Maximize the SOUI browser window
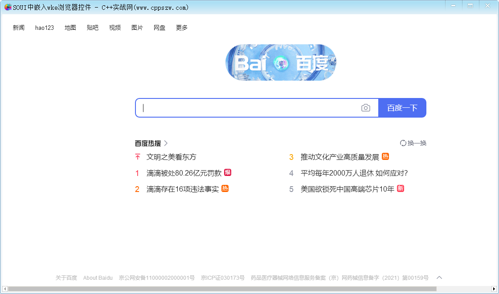Screen dimensions: 499x294 (470, 6)
